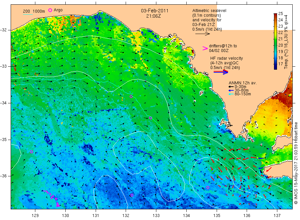Click the 30-80m depth label
Image resolution: width=300 pixels, height=220 pixels.
tap(241, 90)
